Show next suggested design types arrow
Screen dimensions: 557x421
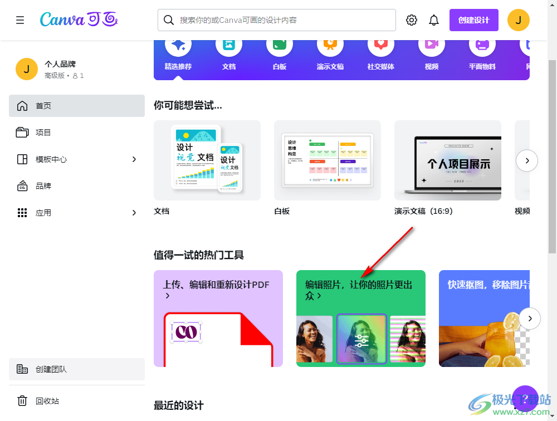(527, 160)
